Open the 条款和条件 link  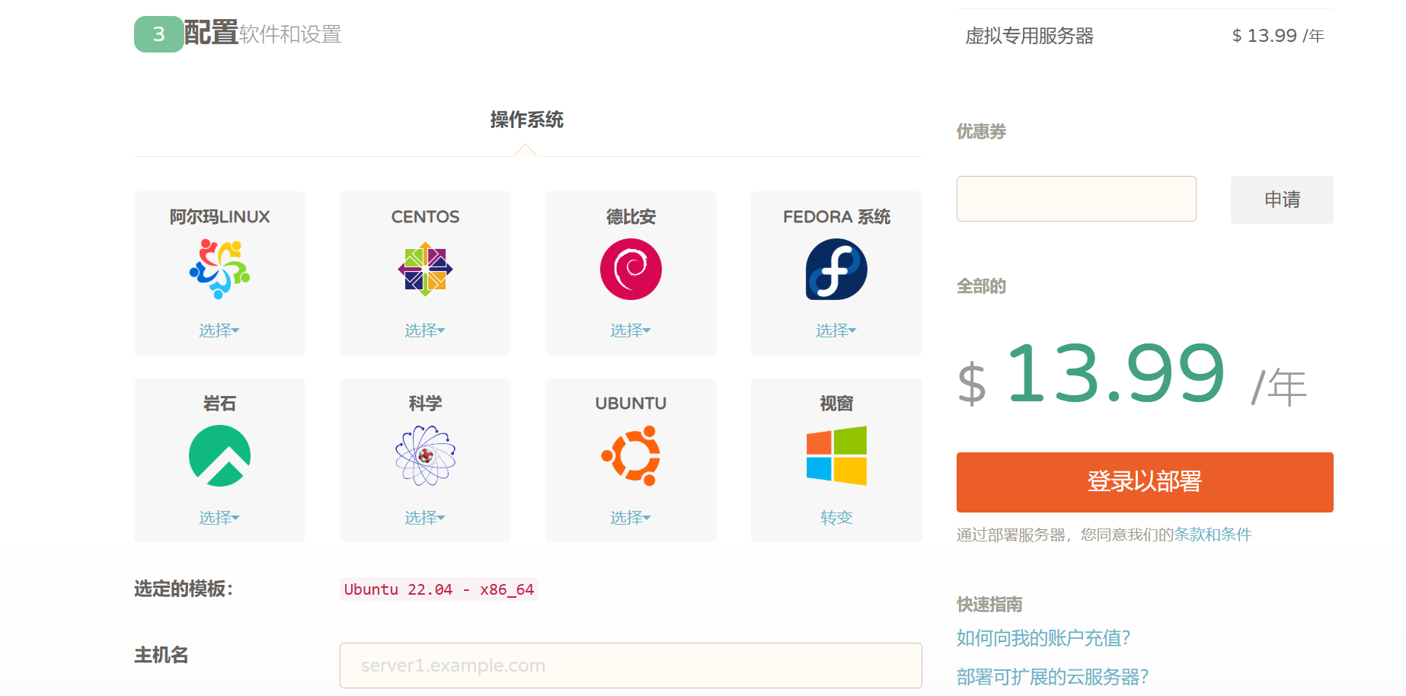(x=1213, y=535)
